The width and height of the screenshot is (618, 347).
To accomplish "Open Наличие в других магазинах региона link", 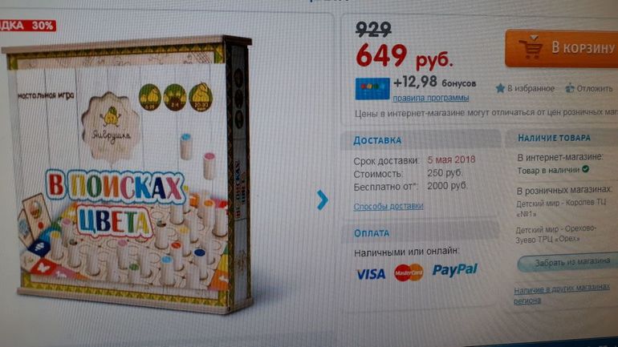I will (562, 294).
